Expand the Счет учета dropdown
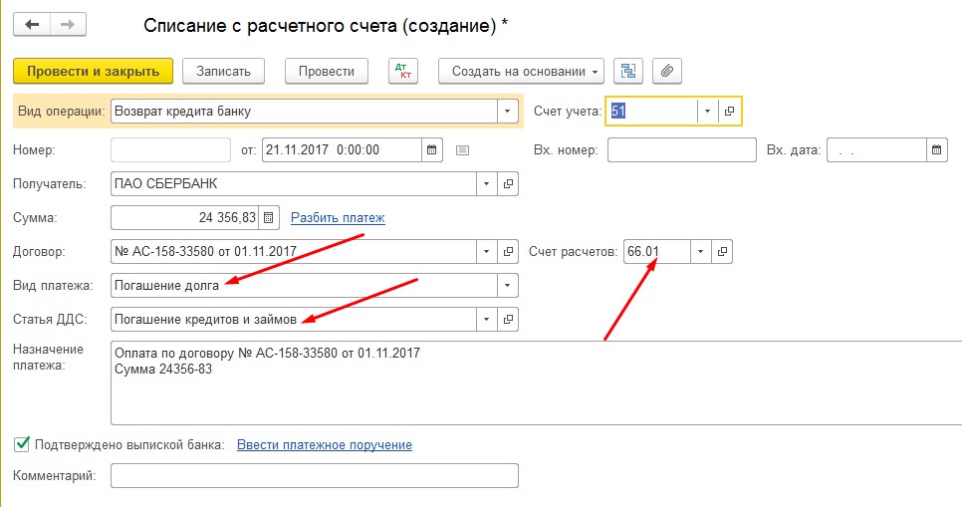The height and width of the screenshot is (507, 962). point(707,111)
